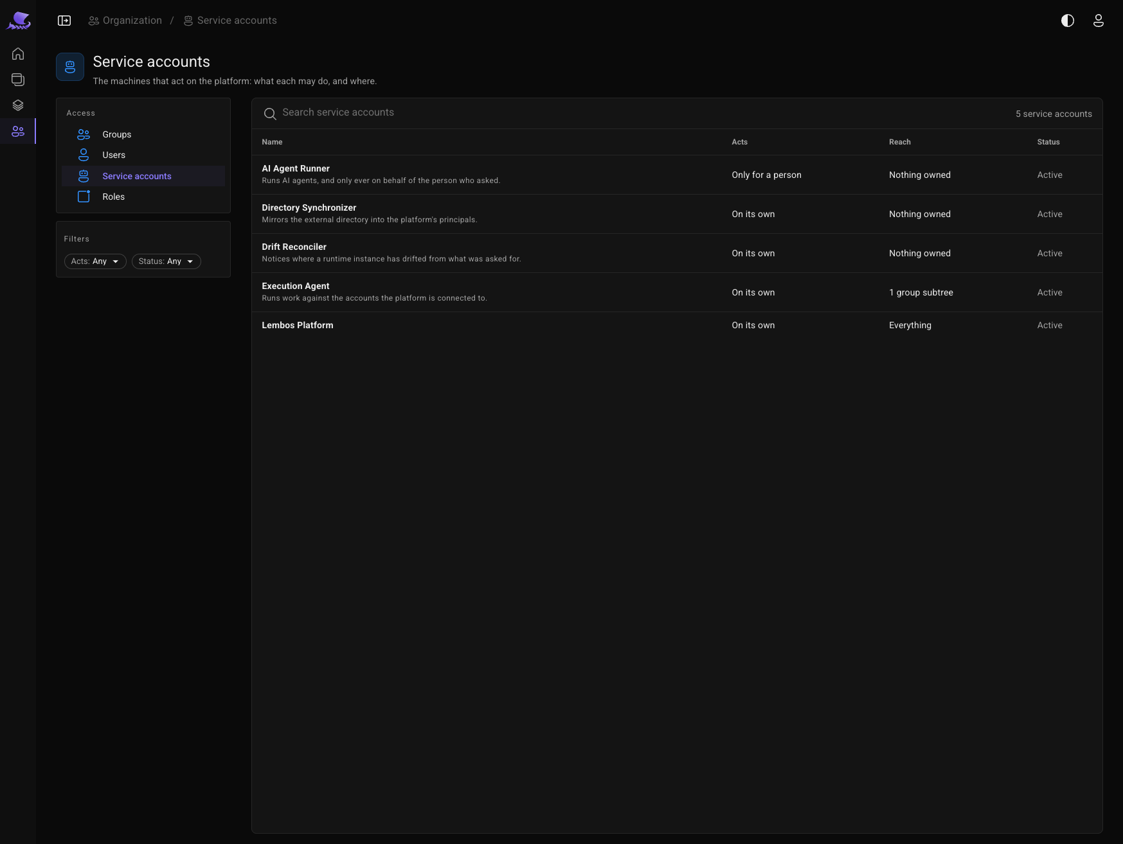
Task: Go to Roles in Access menu
Action: (143, 197)
